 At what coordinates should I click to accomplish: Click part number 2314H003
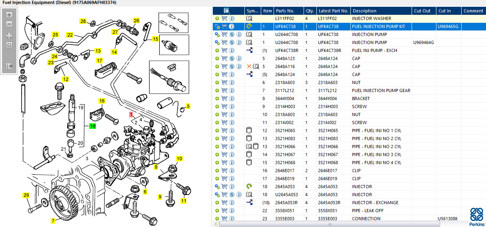(284, 106)
